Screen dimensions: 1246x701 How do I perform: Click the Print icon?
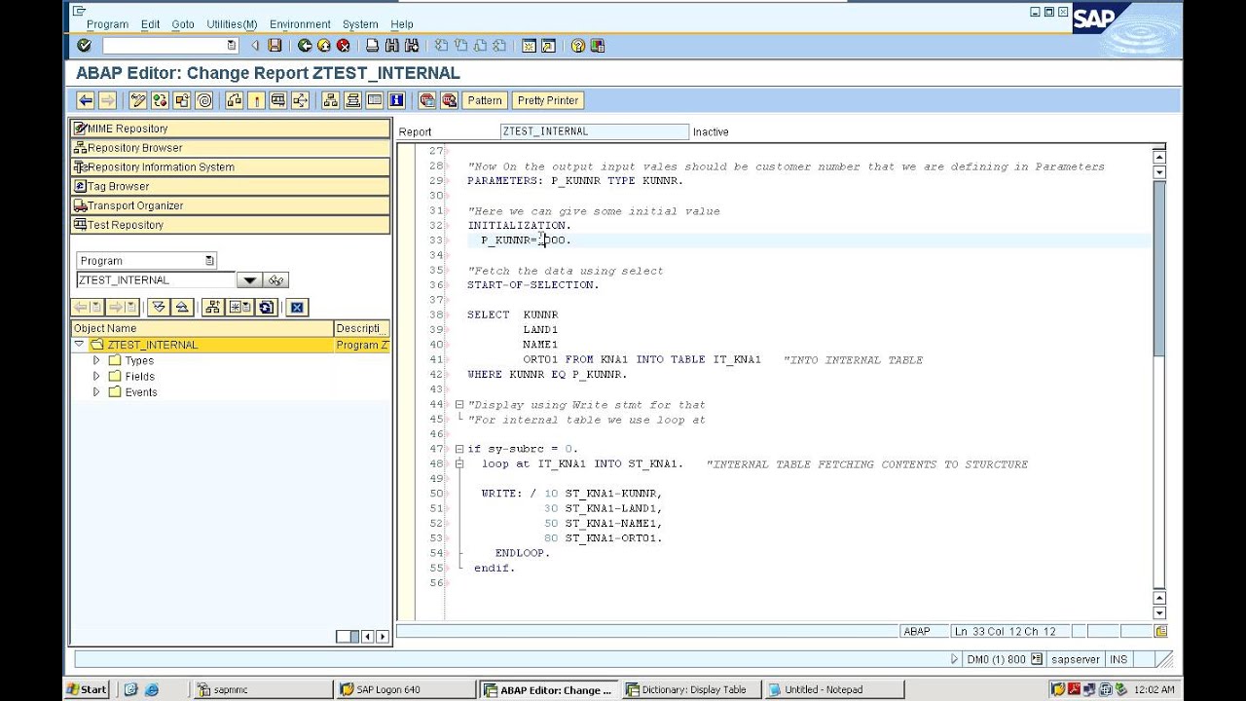click(372, 46)
